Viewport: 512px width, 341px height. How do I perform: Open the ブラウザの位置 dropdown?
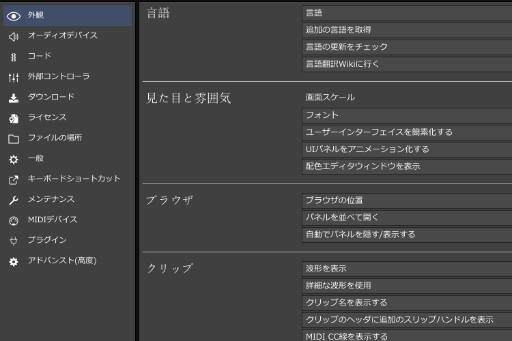[x=406, y=201]
